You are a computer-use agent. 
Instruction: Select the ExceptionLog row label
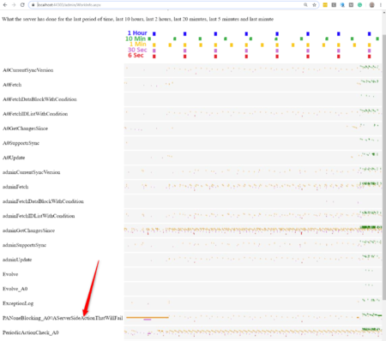(18, 303)
